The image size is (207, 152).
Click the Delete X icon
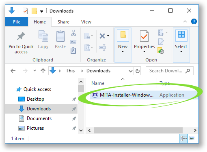pyautogui.click(x=102, y=36)
